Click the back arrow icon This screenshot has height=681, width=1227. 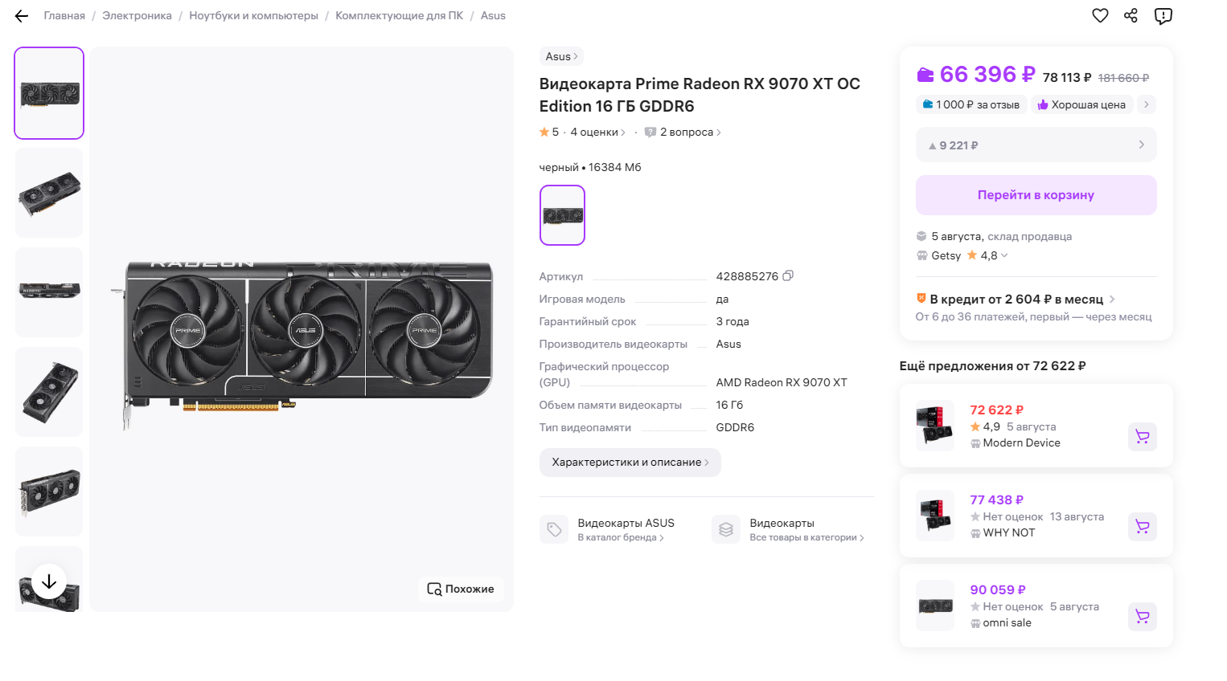pos(22,16)
